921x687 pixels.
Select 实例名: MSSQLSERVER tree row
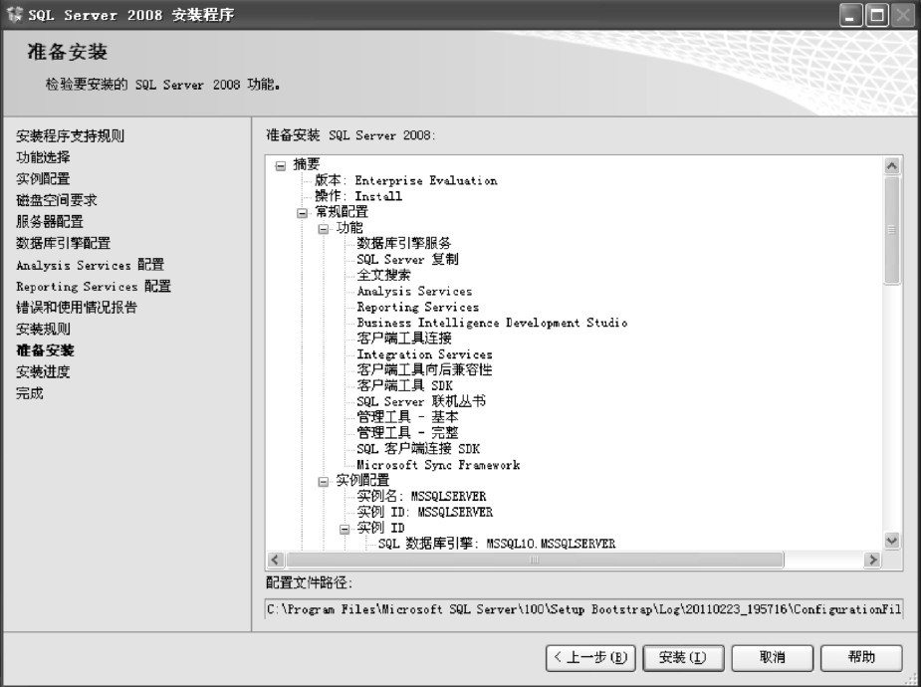[422, 496]
